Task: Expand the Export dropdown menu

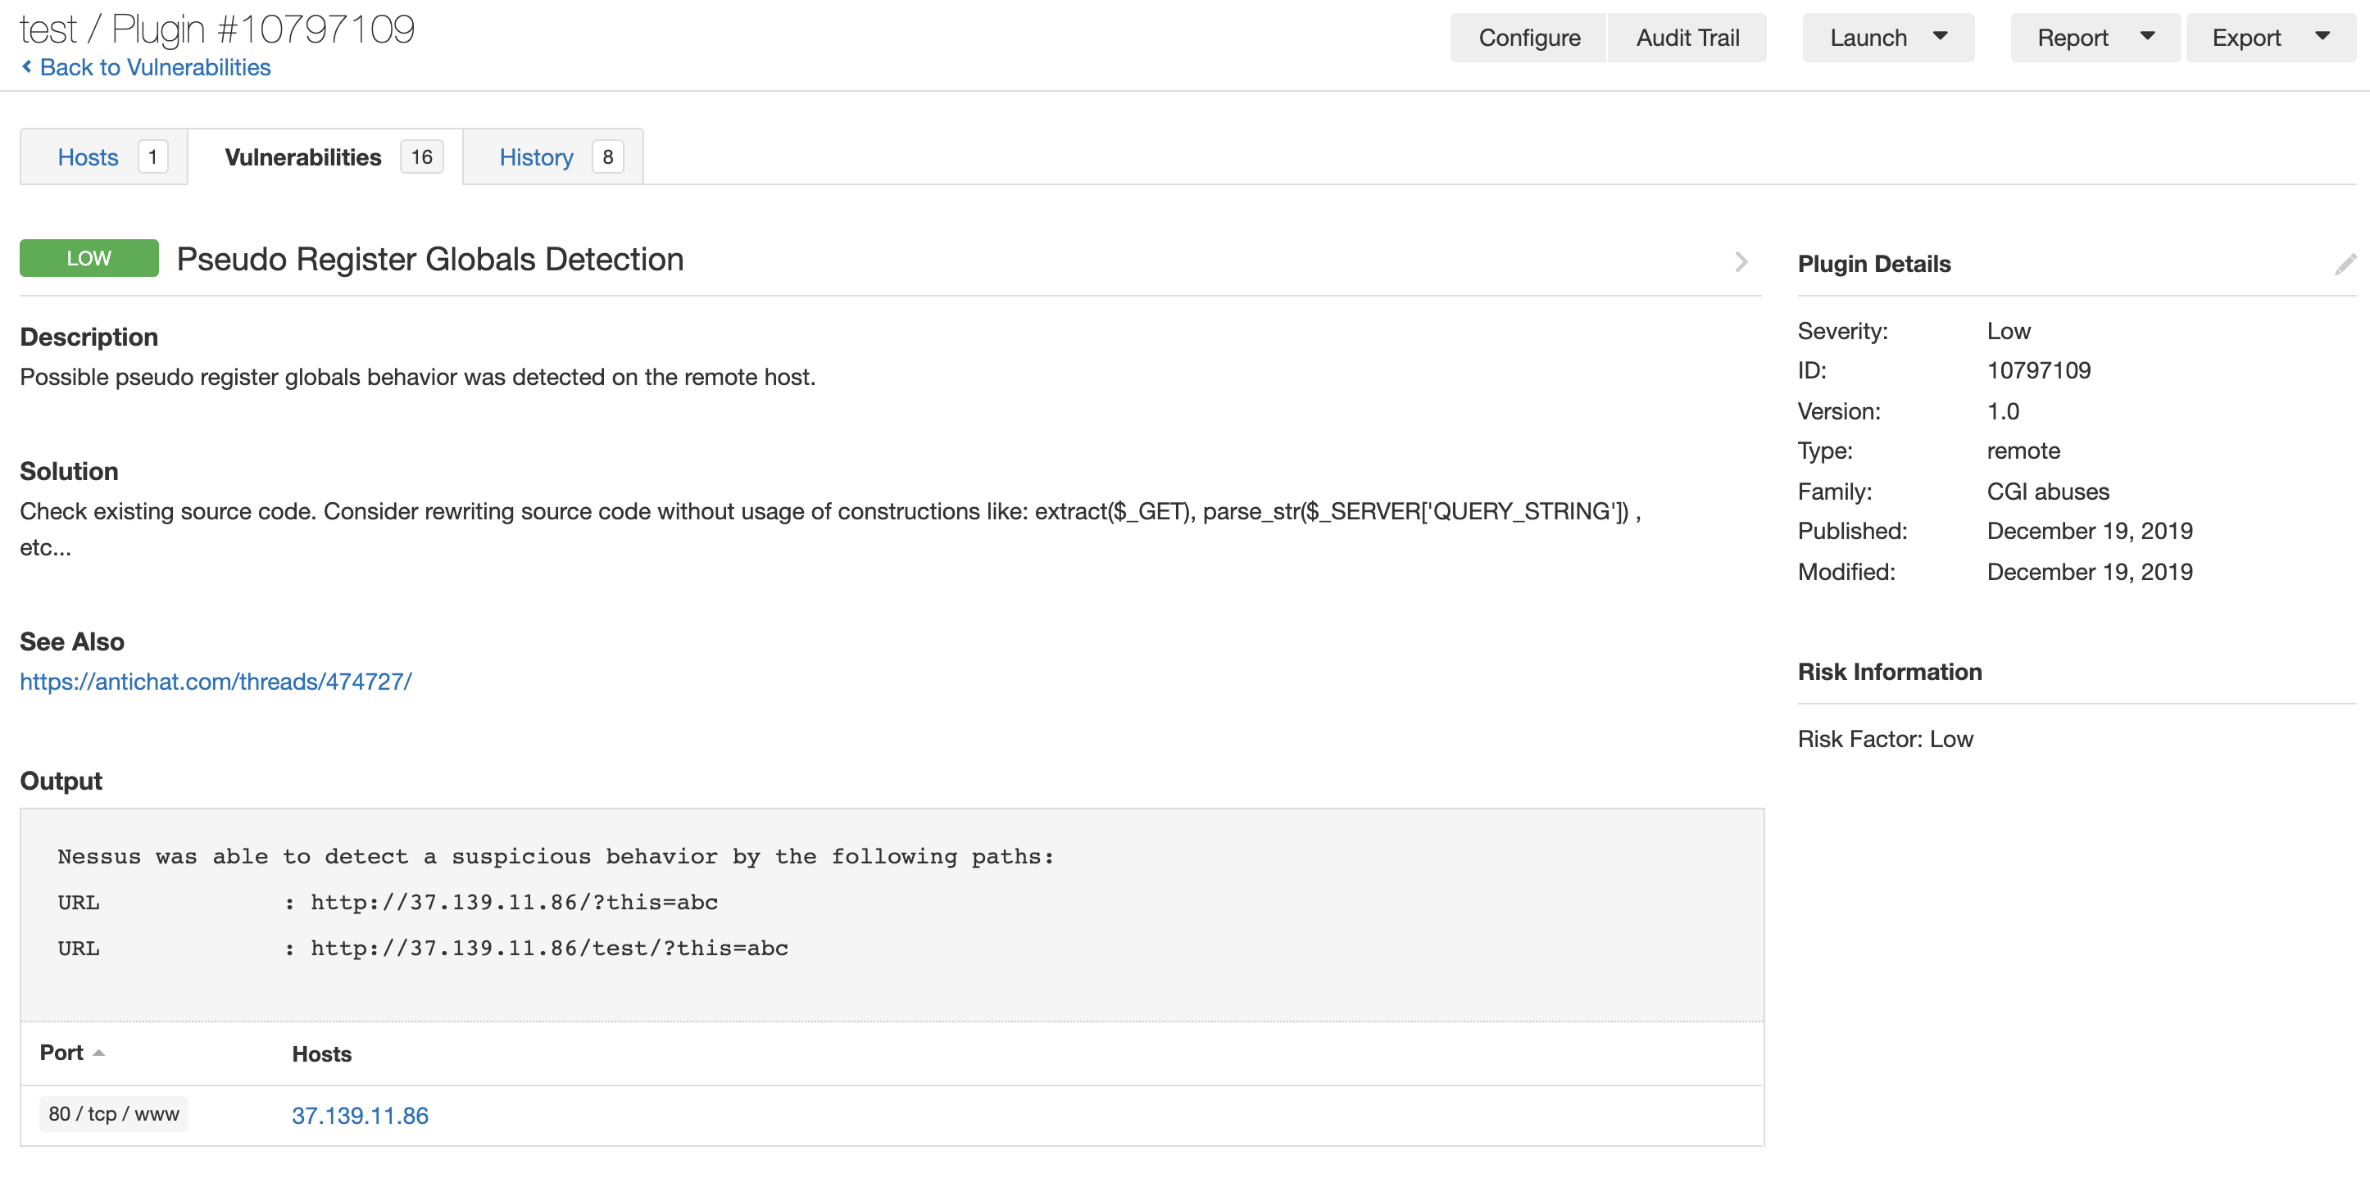Action: tap(2269, 38)
